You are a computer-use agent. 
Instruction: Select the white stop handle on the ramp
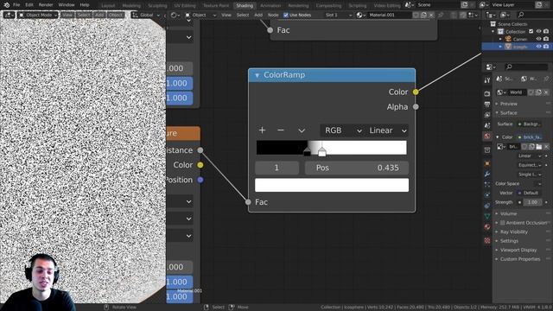pos(322,152)
